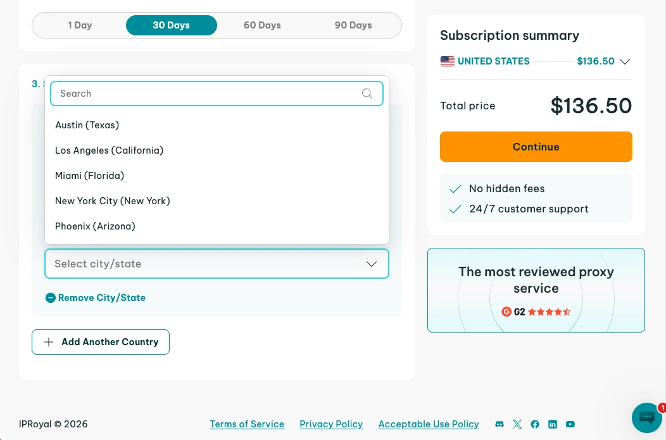Pick Los Angeles (California) option

[110, 150]
